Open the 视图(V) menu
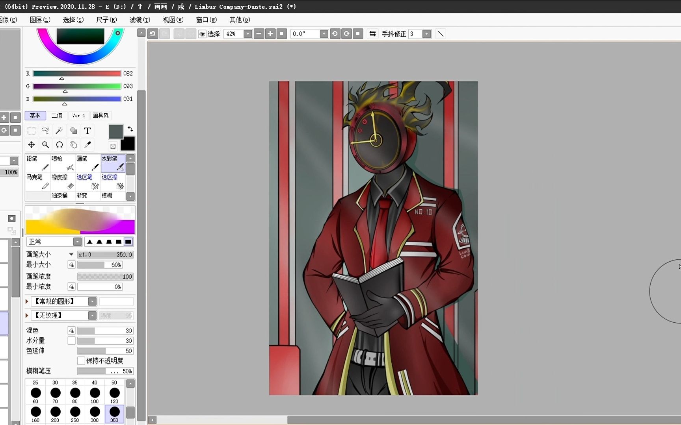 [x=173, y=20]
